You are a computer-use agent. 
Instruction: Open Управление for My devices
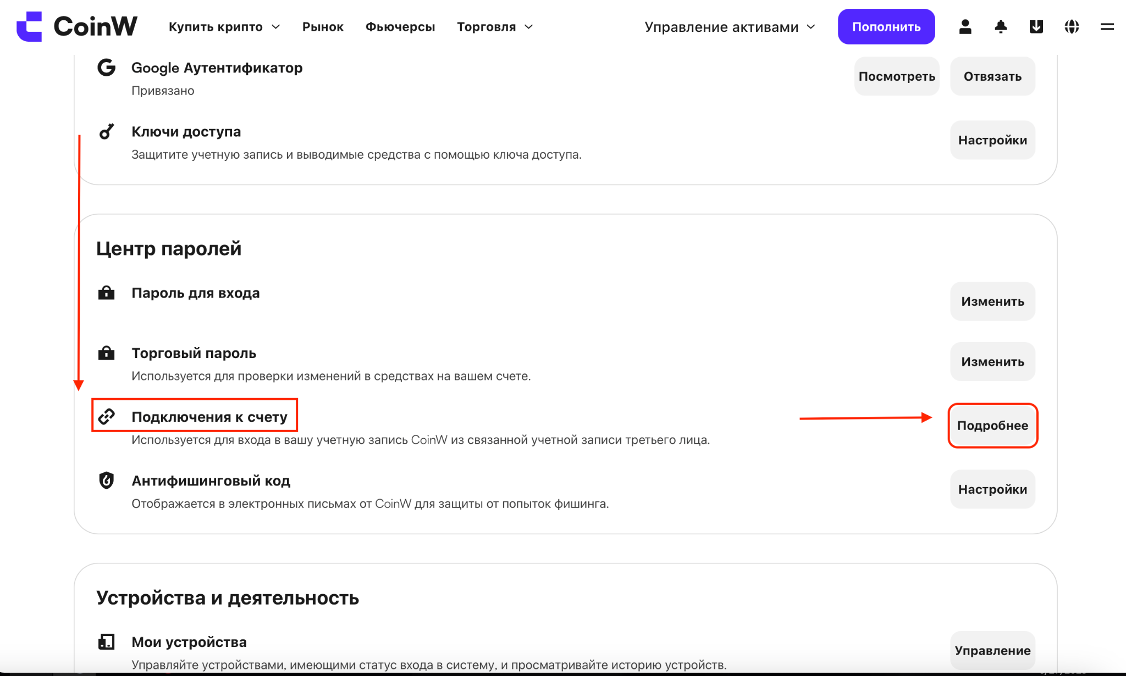992,651
